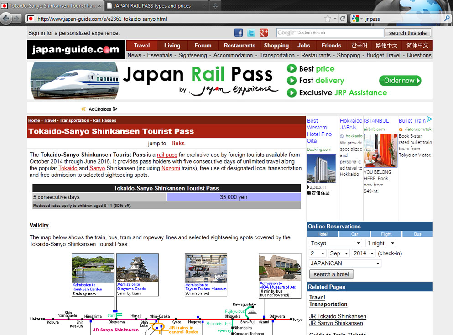Click the search this site button
The width and height of the screenshot is (453, 335).
click(x=407, y=33)
